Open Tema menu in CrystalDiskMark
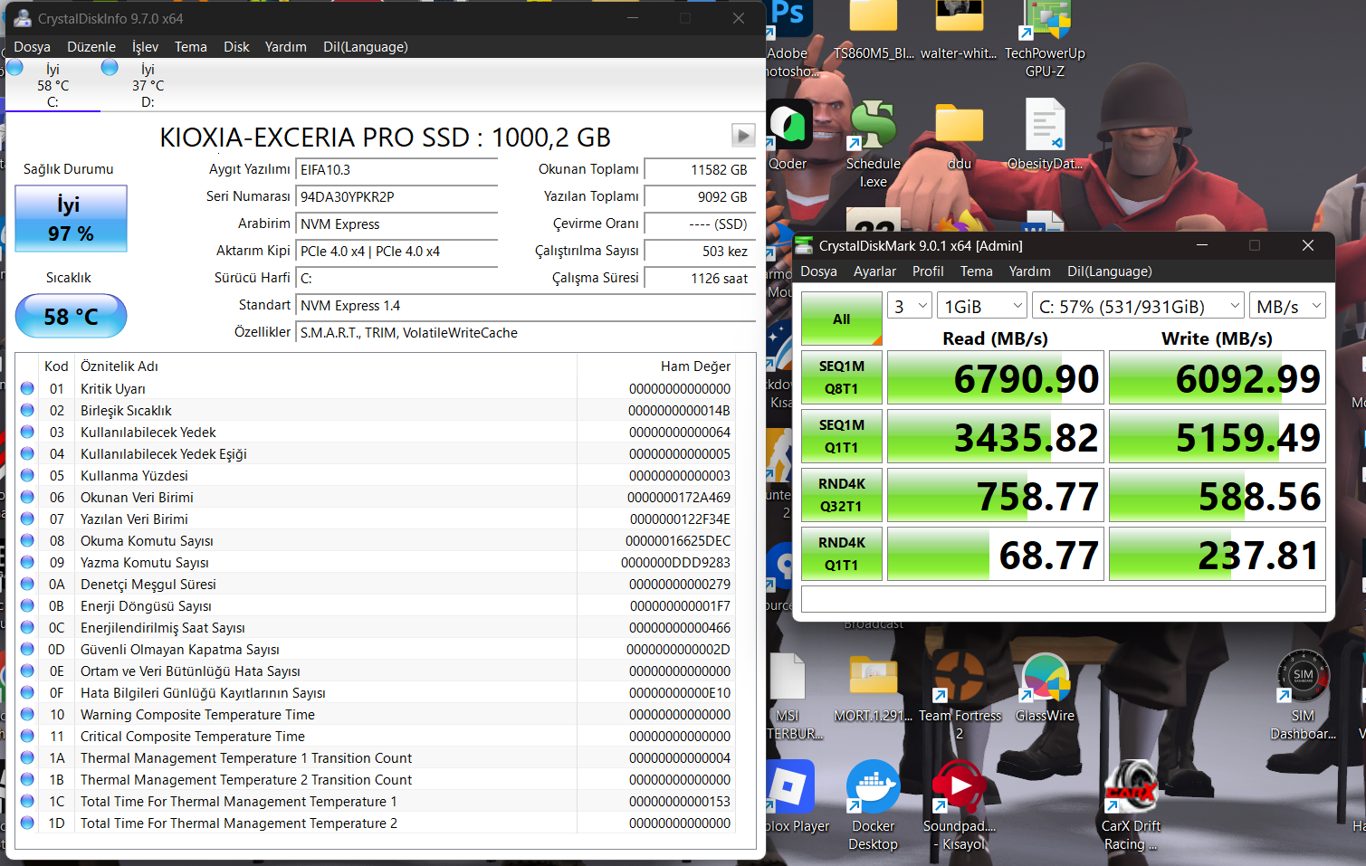 976,271
